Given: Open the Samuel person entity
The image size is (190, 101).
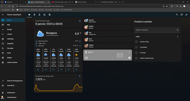Looking at the screenshot, I should pos(108,21).
